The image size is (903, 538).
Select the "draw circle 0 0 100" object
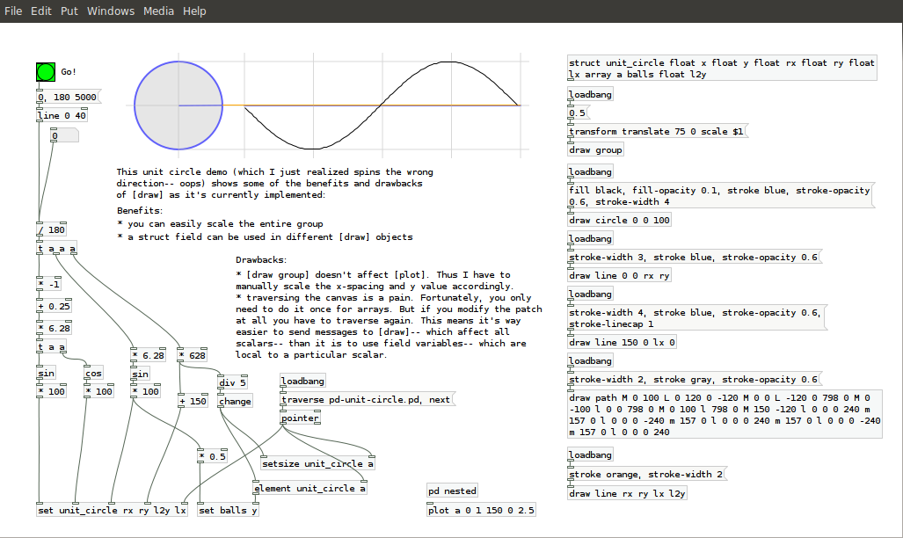619,220
